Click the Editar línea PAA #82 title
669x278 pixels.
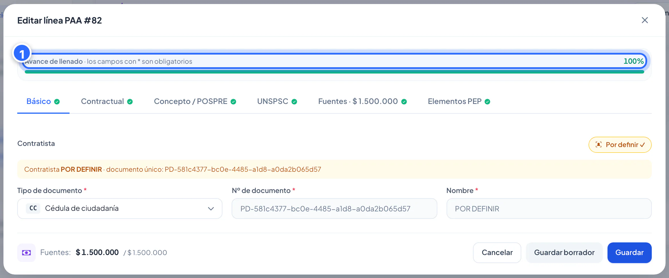(59, 20)
